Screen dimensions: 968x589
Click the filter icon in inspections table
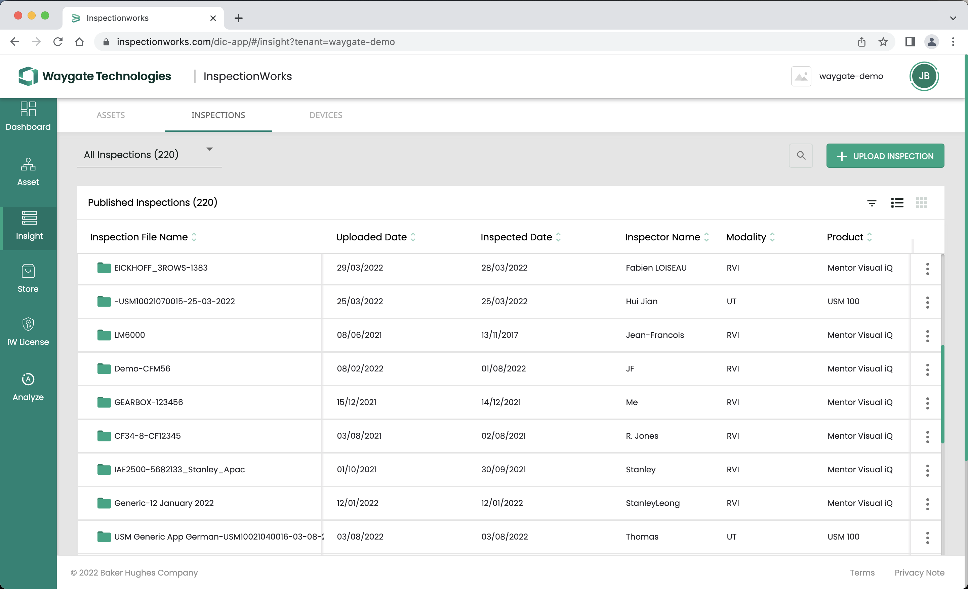(x=872, y=203)
